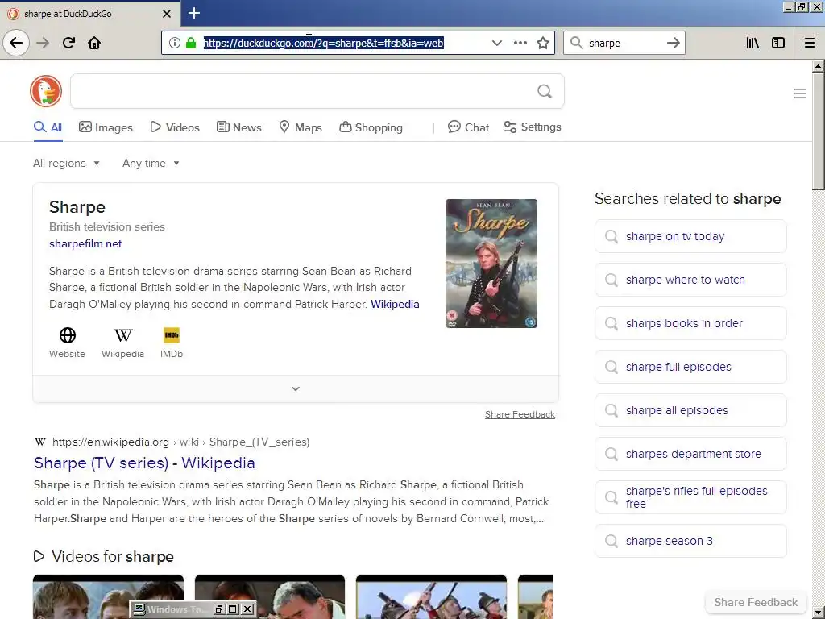The image size is (825, 619).
Task: Click the browser forward arrow
Action: click(43, 43)
